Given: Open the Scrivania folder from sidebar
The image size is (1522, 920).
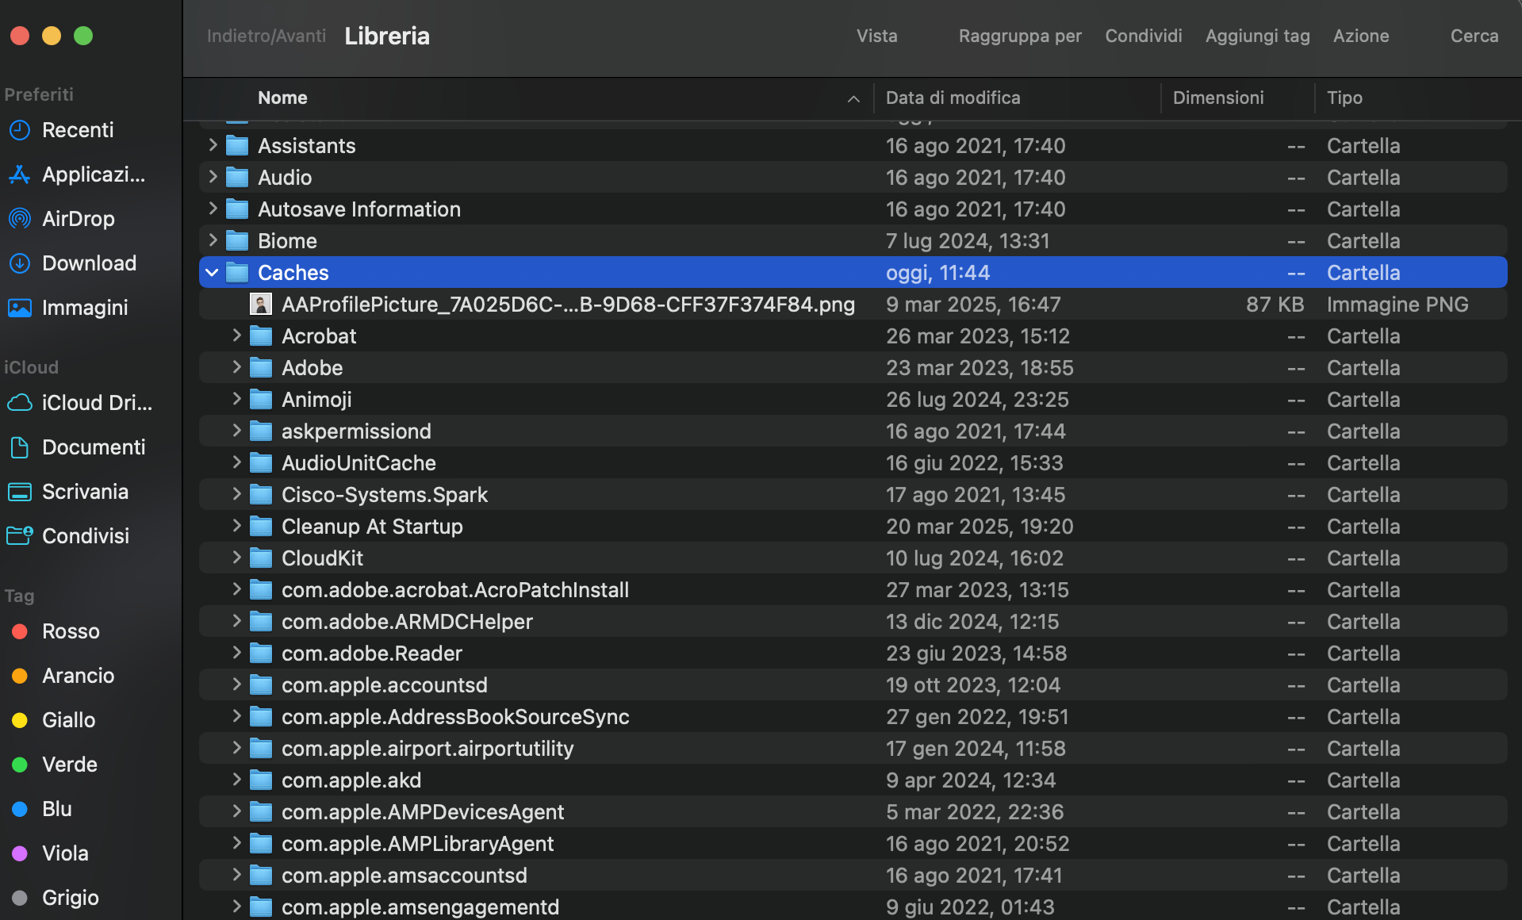Looking at the screenshot, I should coord(85,491).
